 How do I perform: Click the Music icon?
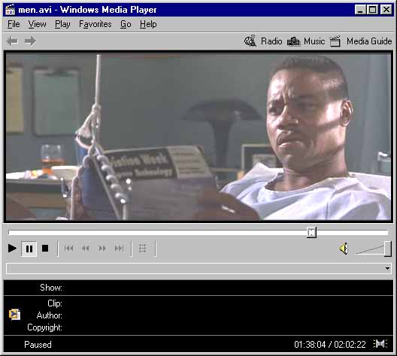[293, 41]
